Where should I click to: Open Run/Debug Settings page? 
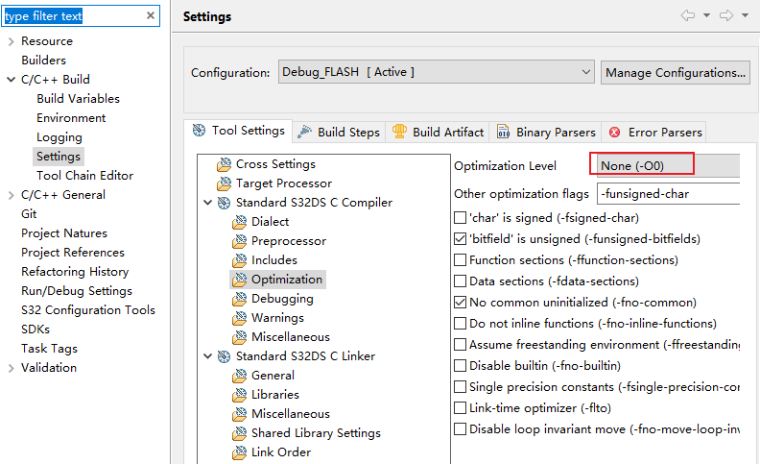77,291
